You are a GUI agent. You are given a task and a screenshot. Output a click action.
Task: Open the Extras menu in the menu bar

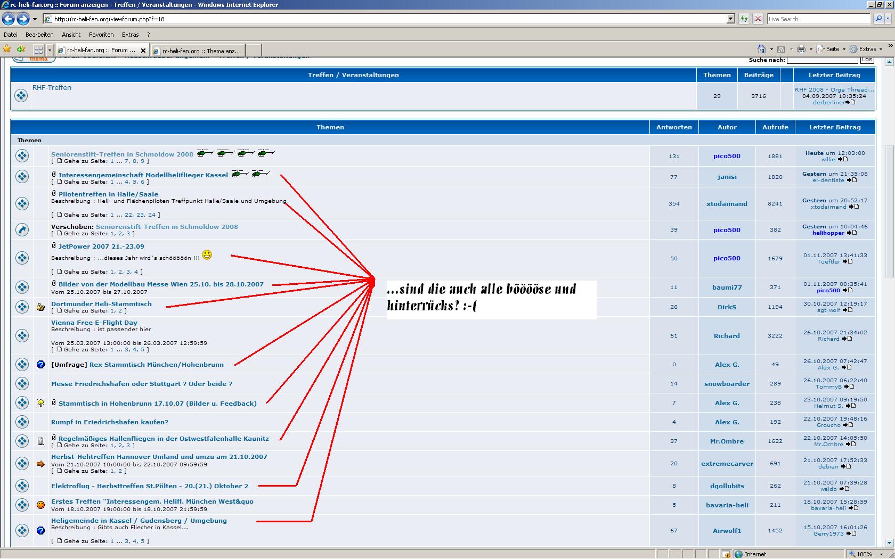[x=131, y=35]
